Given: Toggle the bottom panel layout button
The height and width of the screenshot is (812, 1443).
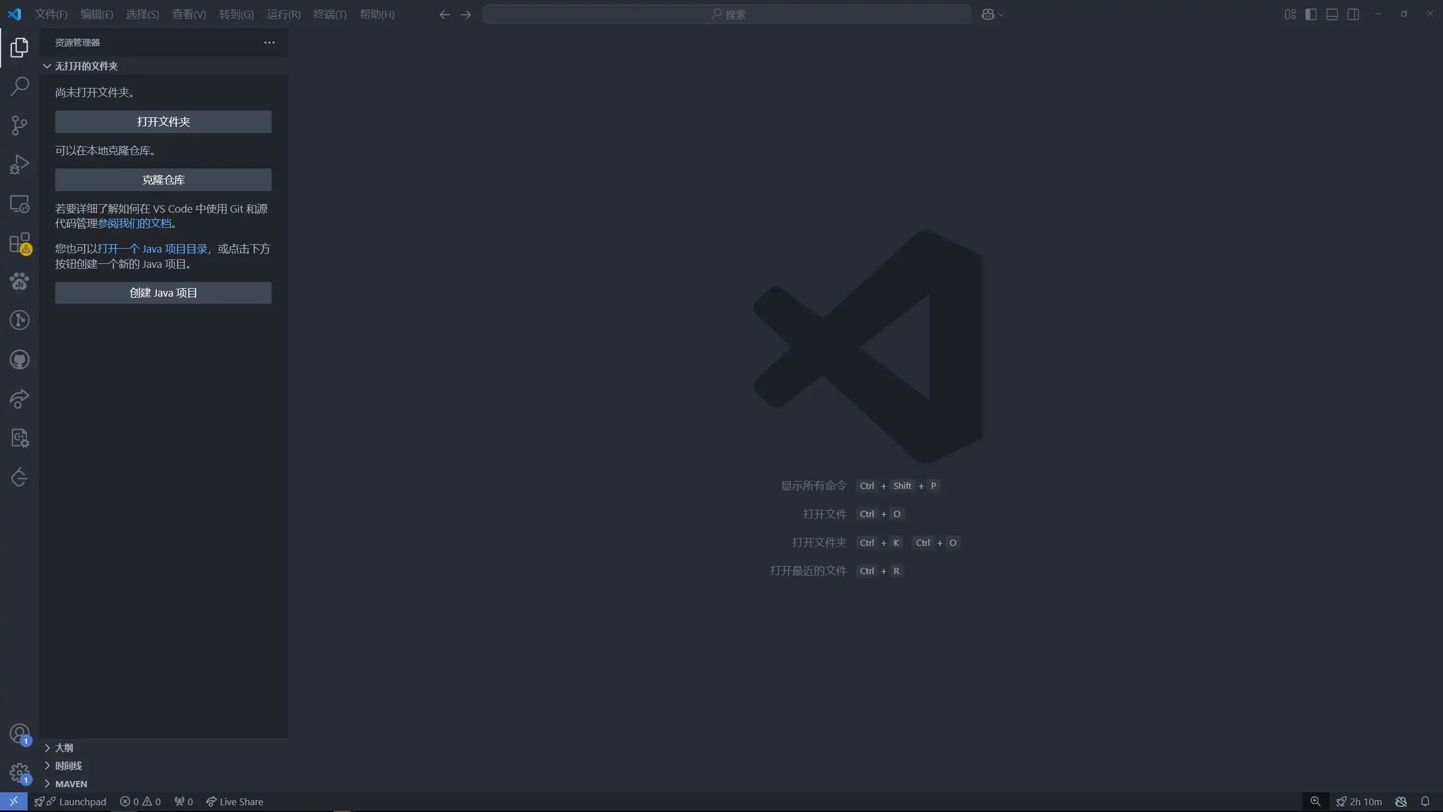Looking at the screenshot, I should click(1332, 15).
